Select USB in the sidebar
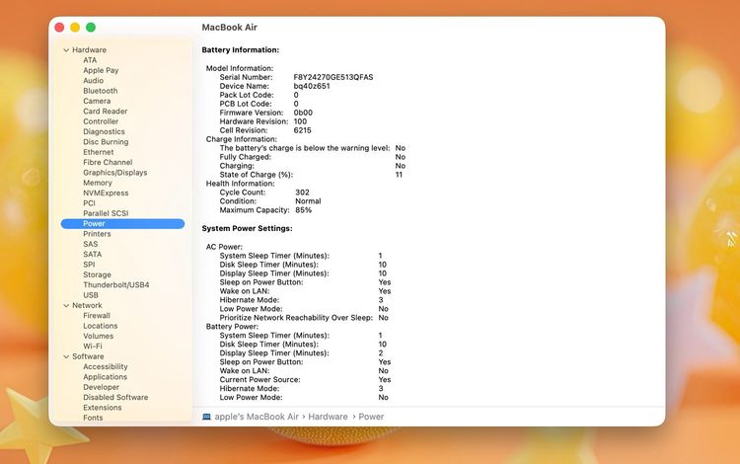This screenshot has height=464, width=740. pos(91,295)
